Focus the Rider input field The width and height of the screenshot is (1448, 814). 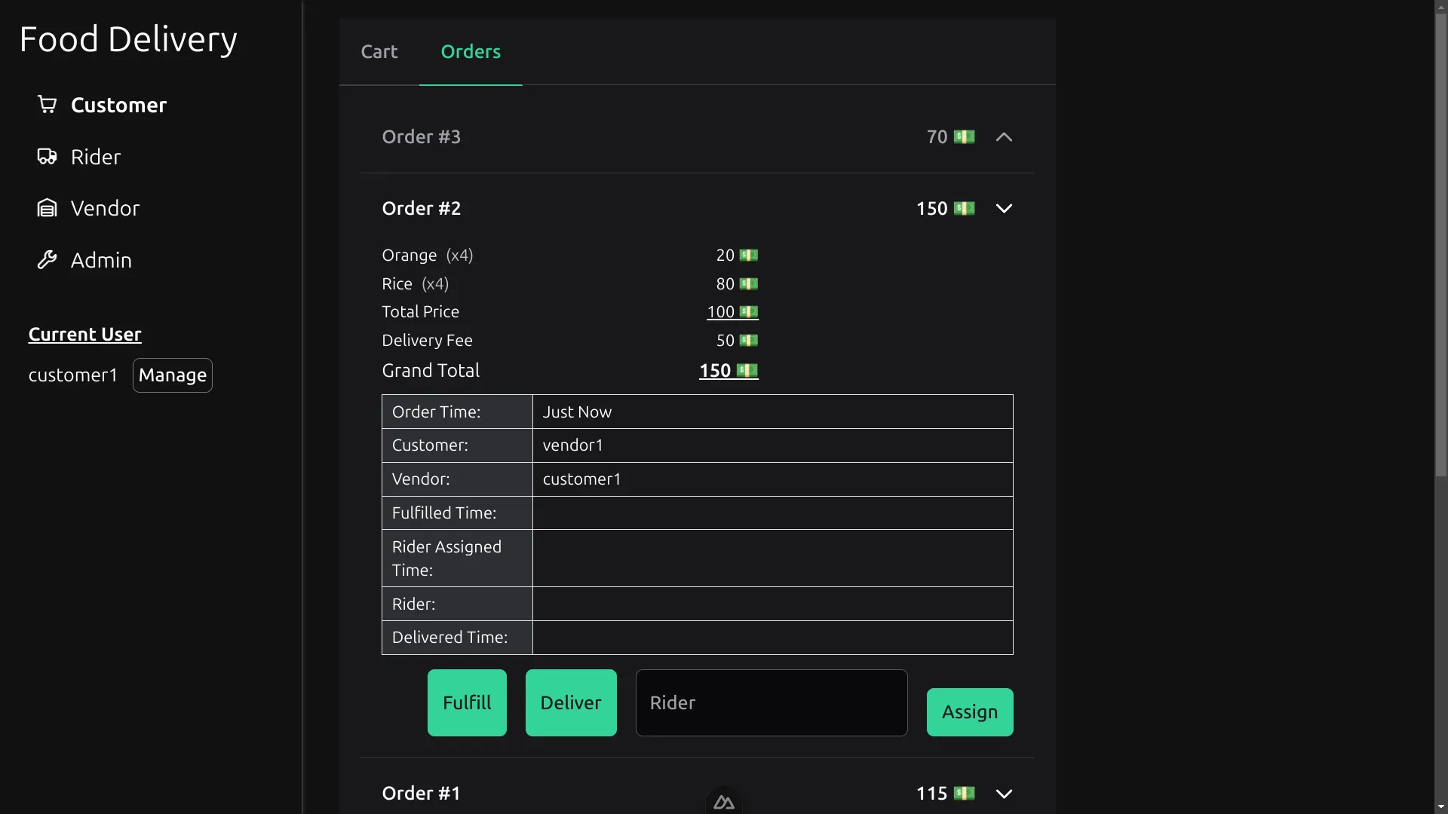(771, 703)
